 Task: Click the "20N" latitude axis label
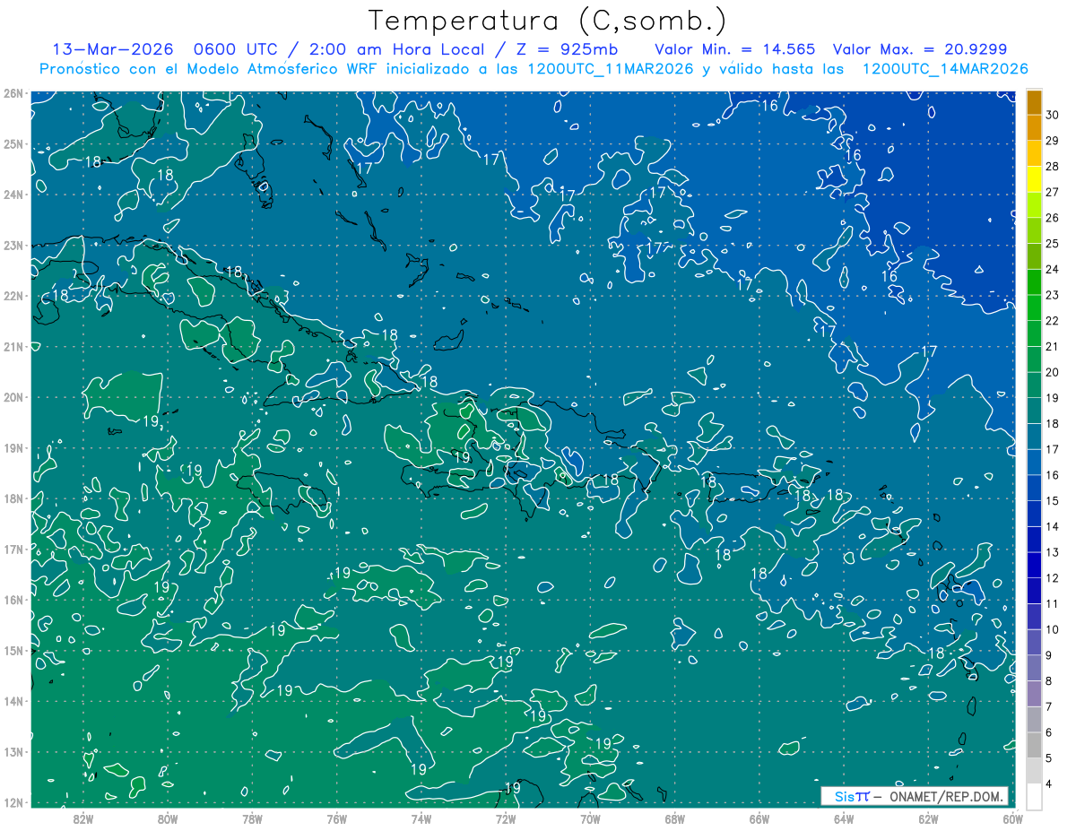(x=13, y=397)
